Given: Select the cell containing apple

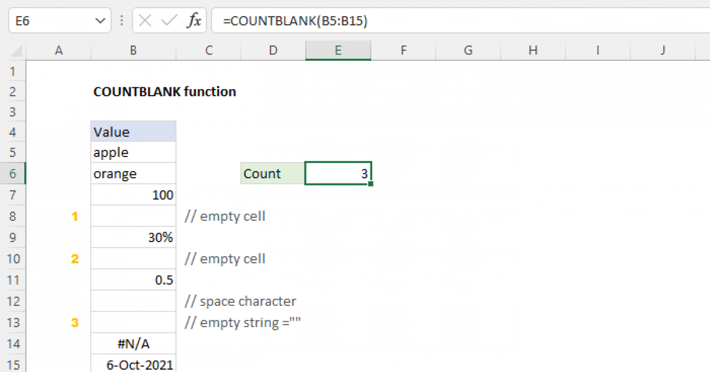Looking at the screenshot, I should [133, 152].
